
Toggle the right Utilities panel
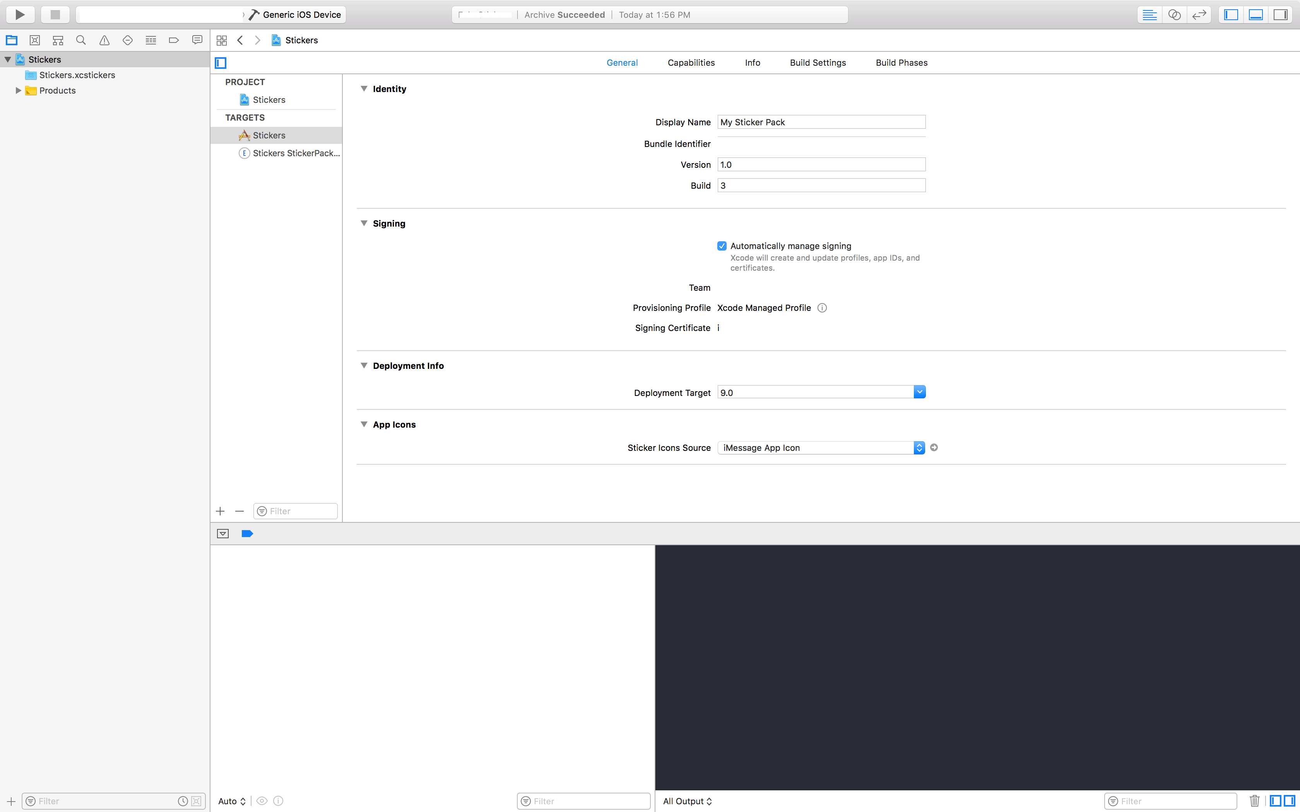tap(1281, 15)
